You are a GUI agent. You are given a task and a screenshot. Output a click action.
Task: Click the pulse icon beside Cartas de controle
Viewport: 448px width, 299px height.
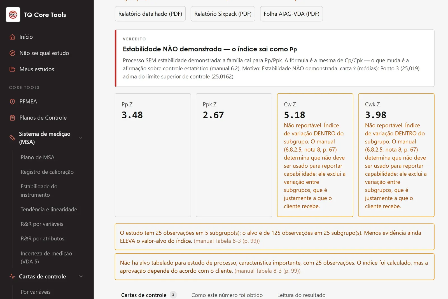(12, 276)
